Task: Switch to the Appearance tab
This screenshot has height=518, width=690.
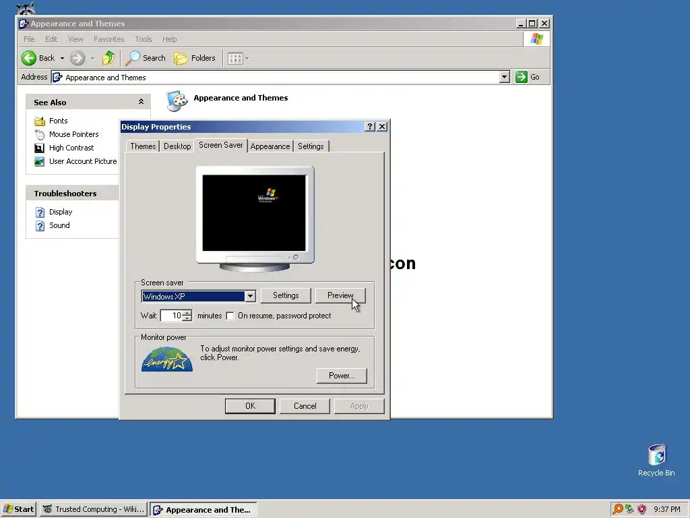Action: 270,146
